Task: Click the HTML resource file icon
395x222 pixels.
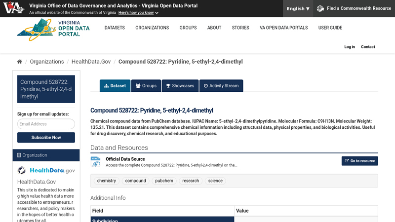Action: click(x=96, y=162)
